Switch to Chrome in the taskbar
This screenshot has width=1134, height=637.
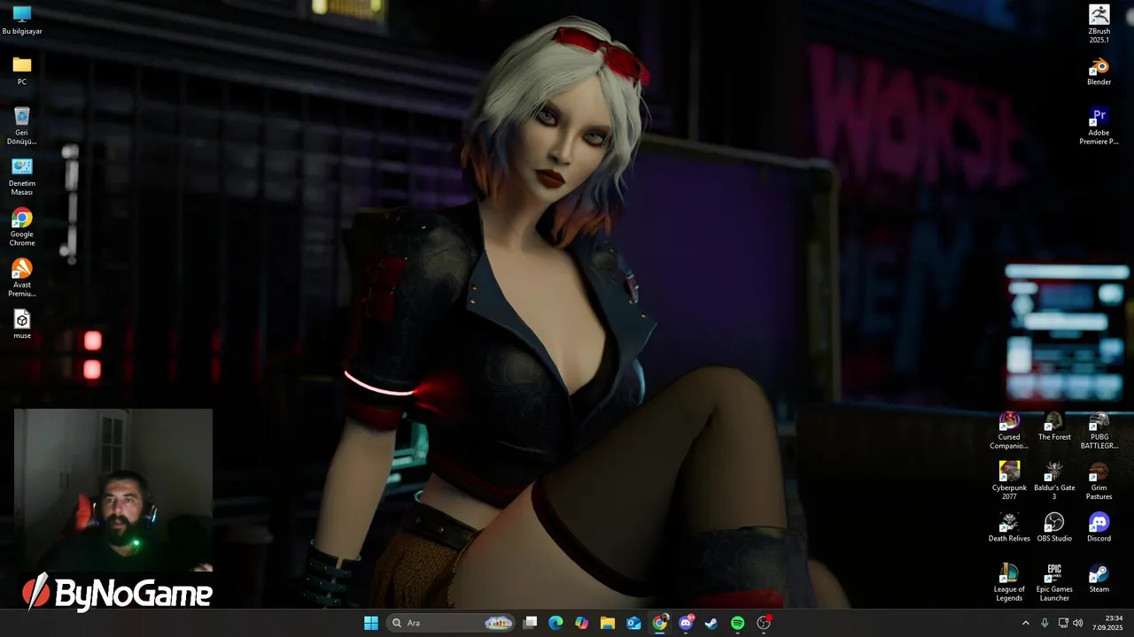click(660, 623)
